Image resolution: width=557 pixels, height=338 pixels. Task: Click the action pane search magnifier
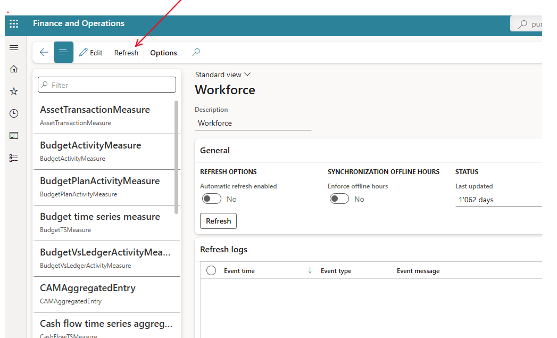point(196,53)
